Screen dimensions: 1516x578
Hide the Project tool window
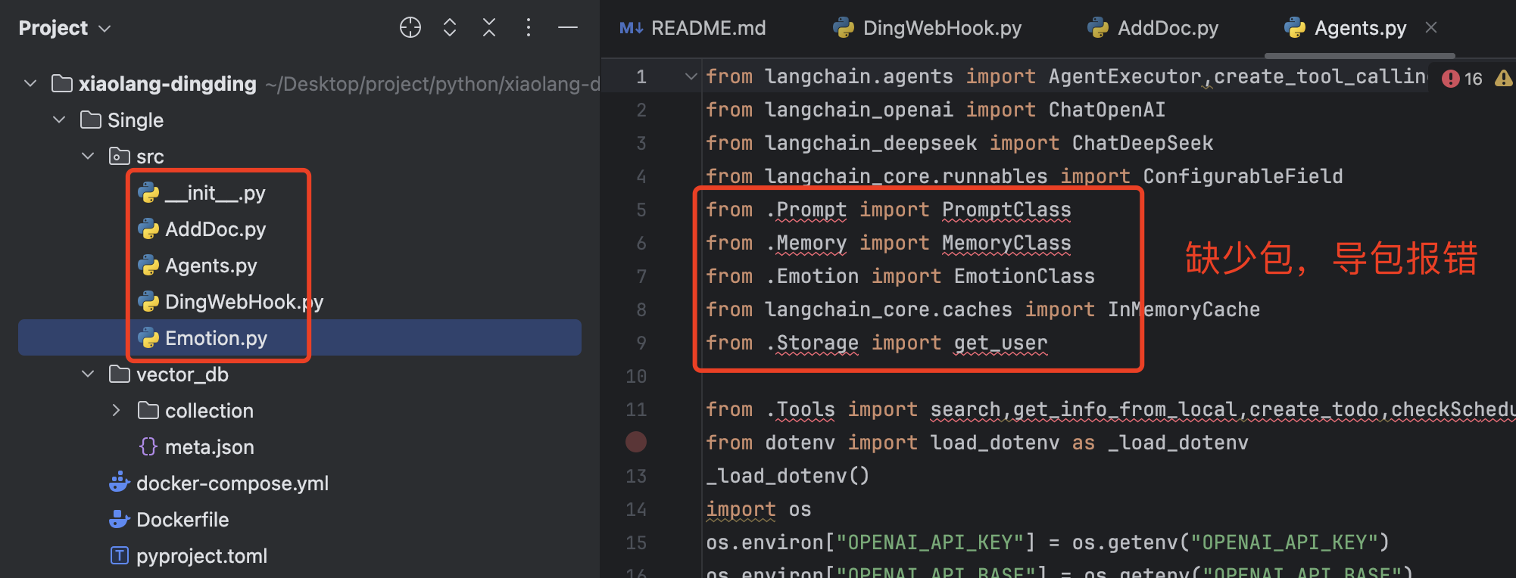[568, 28]
